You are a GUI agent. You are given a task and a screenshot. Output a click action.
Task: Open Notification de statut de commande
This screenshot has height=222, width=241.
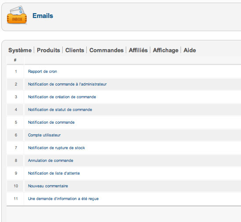tap(60, 110)
